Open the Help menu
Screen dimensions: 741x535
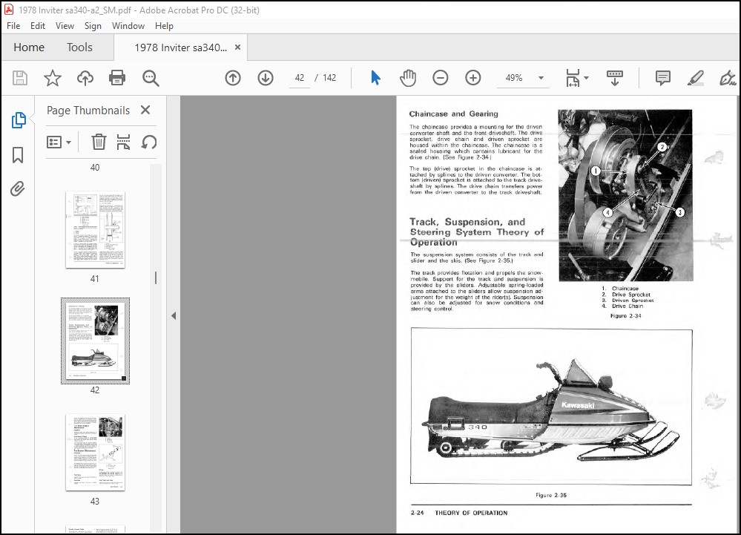(164, 26)
